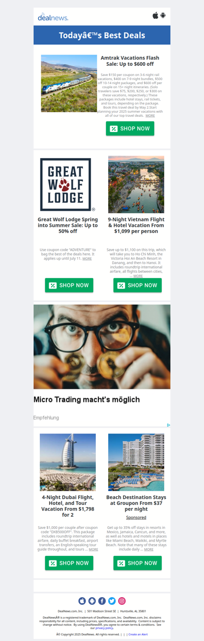
Task: Click the DealNews logo in the header
Action: (x=53, y=17)
